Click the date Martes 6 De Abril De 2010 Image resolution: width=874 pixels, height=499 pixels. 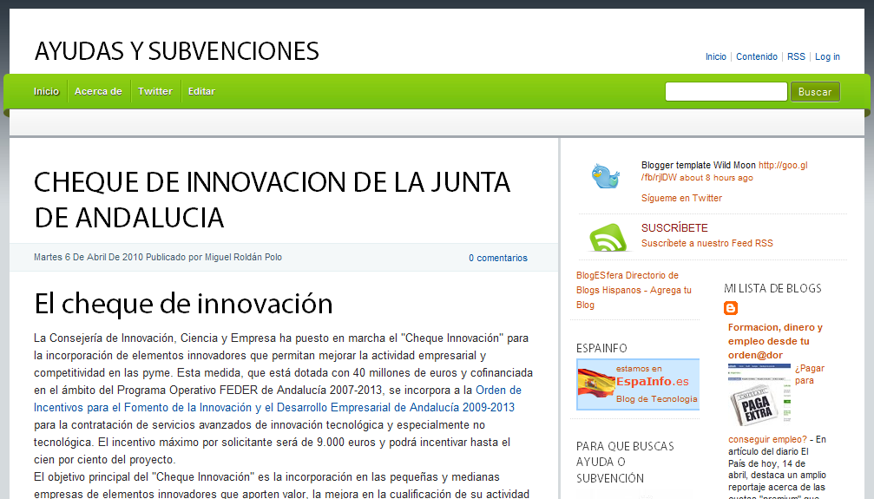(89, 258)
